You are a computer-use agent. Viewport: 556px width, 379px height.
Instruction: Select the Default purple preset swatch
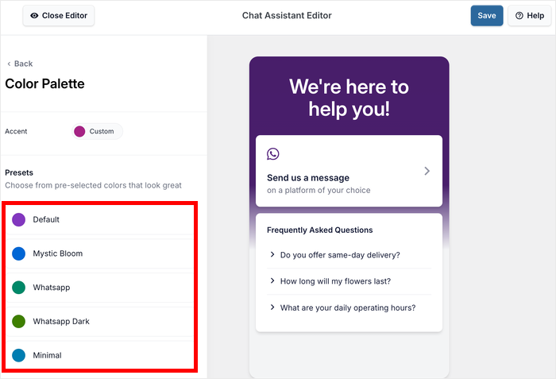pyautogui.click(x=19, y=219)
